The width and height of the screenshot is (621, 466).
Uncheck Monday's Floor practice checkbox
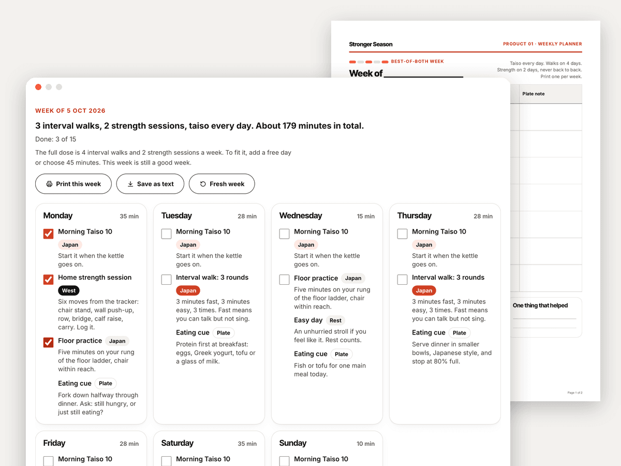[x=48, y=343]
